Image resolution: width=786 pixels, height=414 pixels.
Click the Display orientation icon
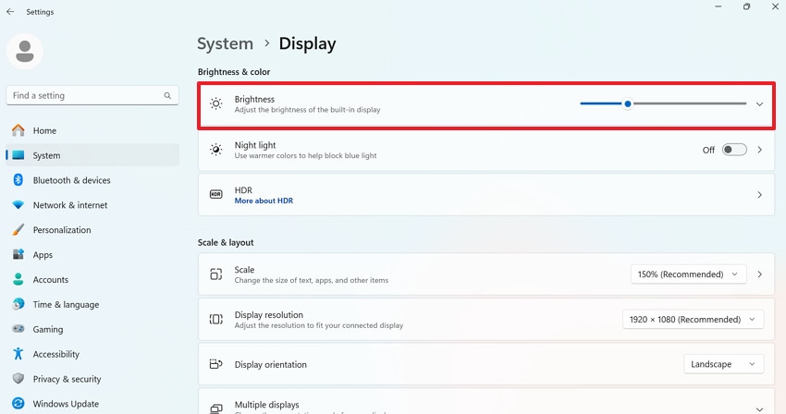[216, 364]
